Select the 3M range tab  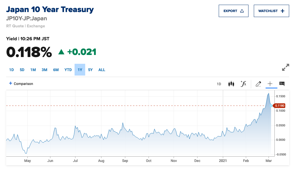click(45, 70)
